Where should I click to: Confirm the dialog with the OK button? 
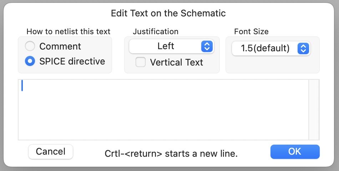coord(295,151)
